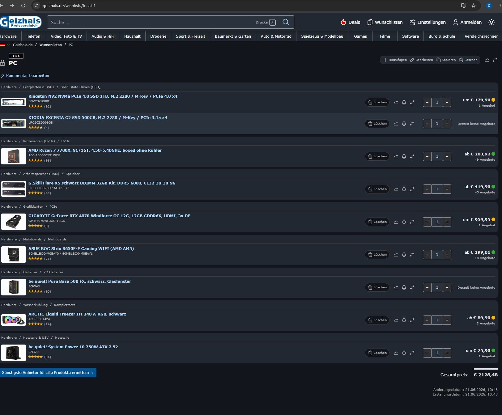Increase quantity of AMD Ryzen 7 7700X

(447, 156)
